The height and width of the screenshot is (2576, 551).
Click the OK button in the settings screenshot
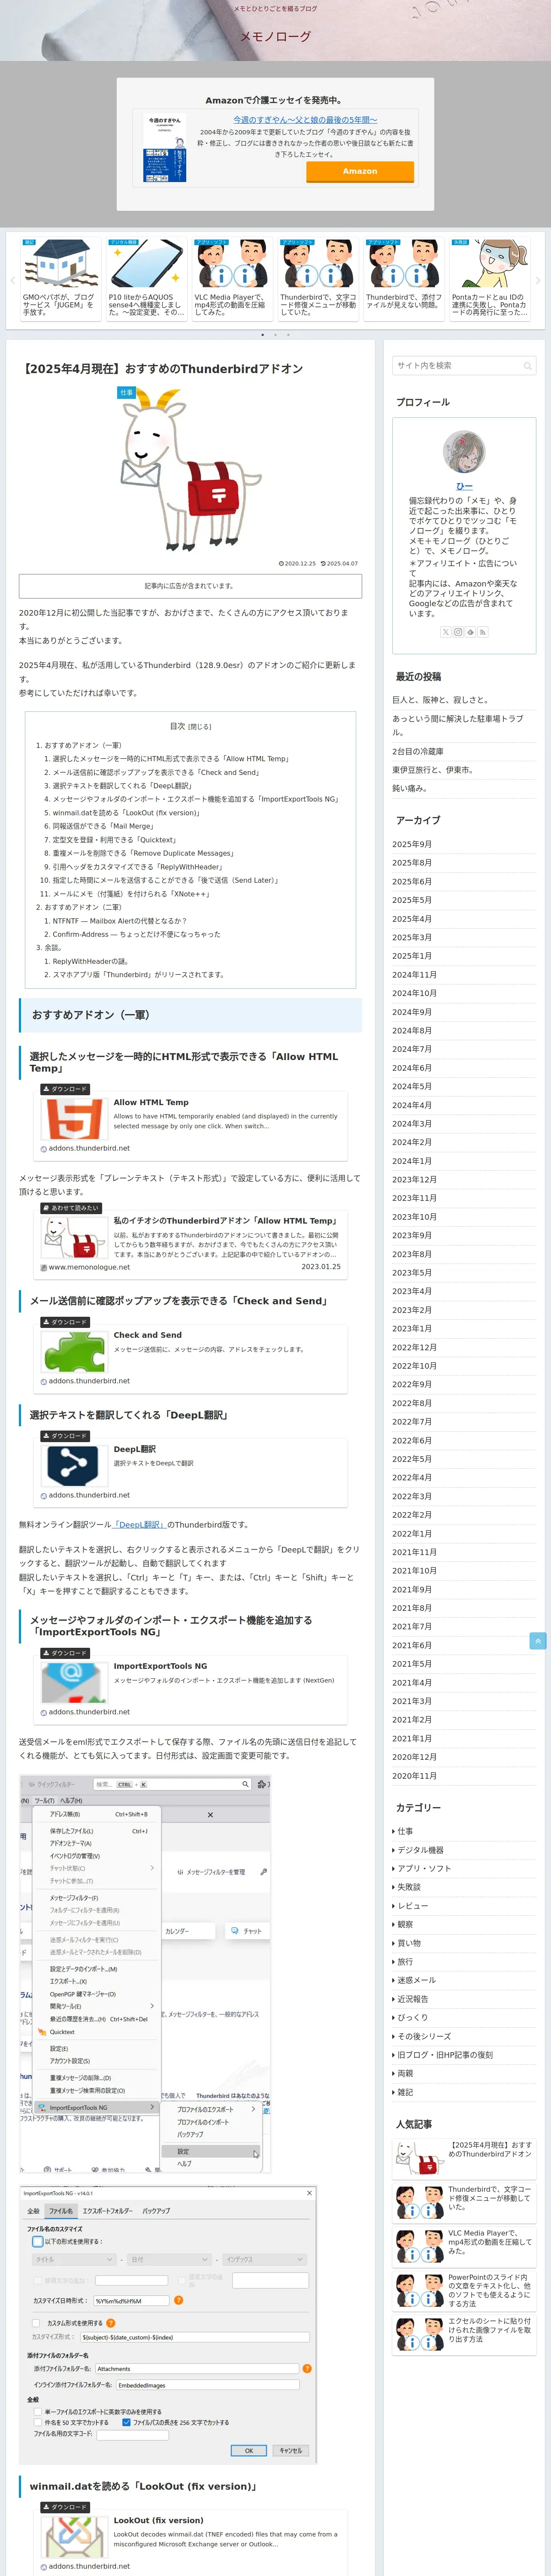249,2450
